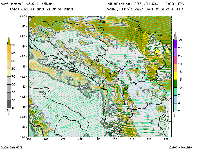Click the '45.5N' latitude label
197x149 pixels.
click(x=23, y=16)
